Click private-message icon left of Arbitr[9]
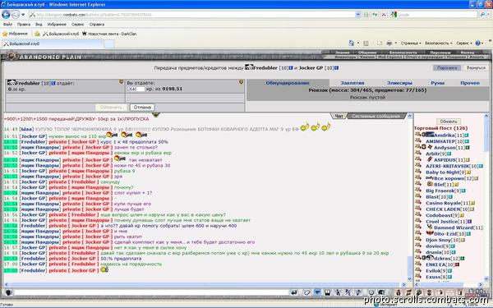The image size is (493, 308). click(418, 153)
